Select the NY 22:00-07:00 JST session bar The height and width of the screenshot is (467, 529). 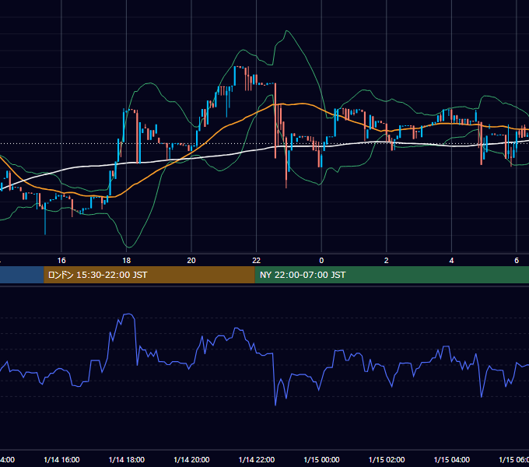[391, 275]
